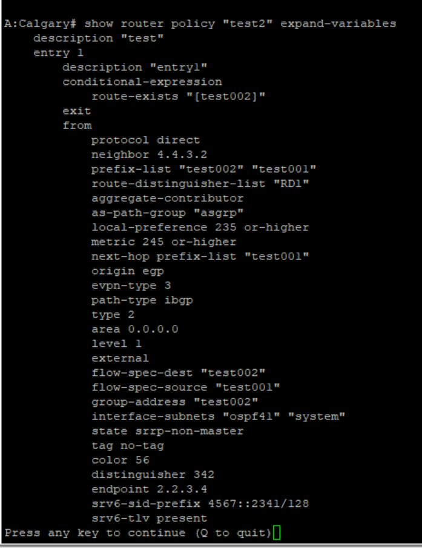Click the metric 245 or-higher line
Image resolution: width=422 pixels, height=548 pixels.
coord(164,242)
